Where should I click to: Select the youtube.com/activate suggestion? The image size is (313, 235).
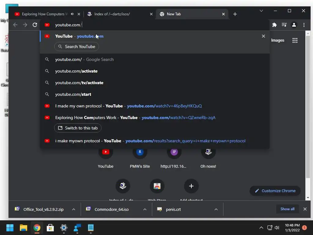click(x=155, y=71)
